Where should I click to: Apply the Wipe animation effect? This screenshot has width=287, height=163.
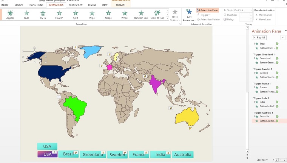(x=92, y=15)
